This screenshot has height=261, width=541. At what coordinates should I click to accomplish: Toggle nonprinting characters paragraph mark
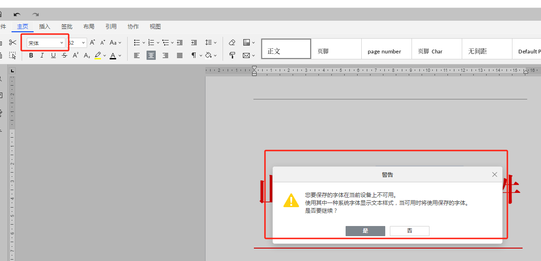pos(194,55)
